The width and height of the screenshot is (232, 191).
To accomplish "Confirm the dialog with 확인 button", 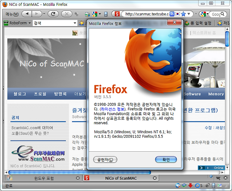I will (166, 160).
